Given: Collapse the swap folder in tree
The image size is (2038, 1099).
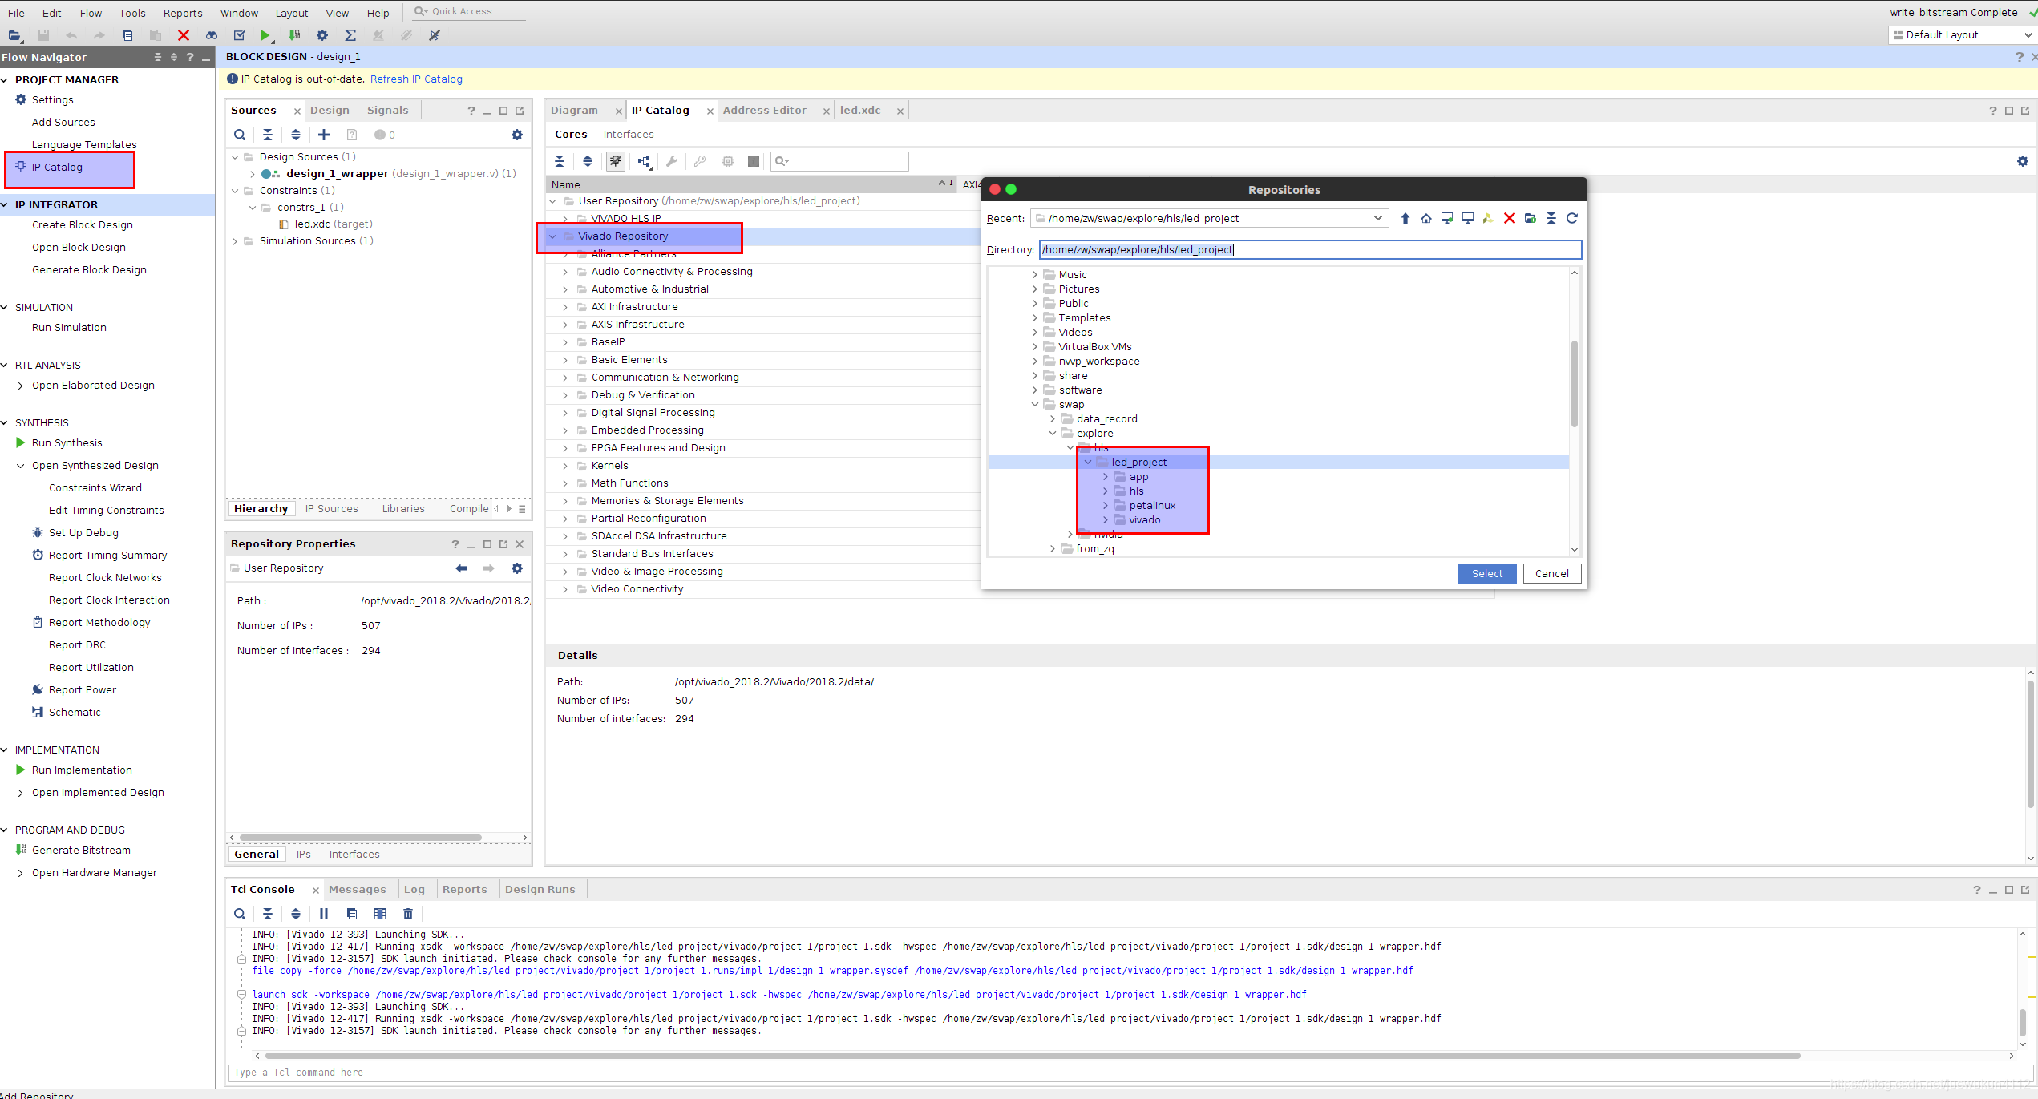Looking at the screenshot, I should point(1035,405).
